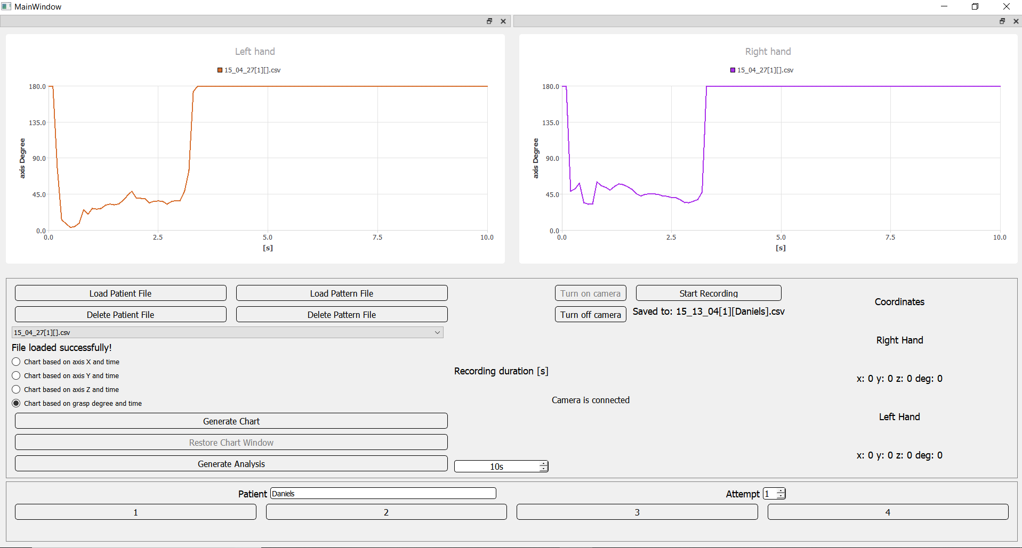Select Chart based on grasp degree and time

[77, 404]
